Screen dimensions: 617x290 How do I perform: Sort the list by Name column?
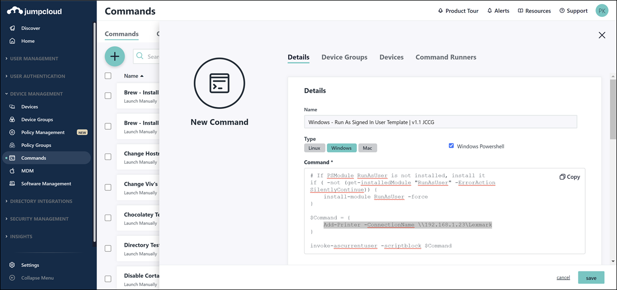134,76
